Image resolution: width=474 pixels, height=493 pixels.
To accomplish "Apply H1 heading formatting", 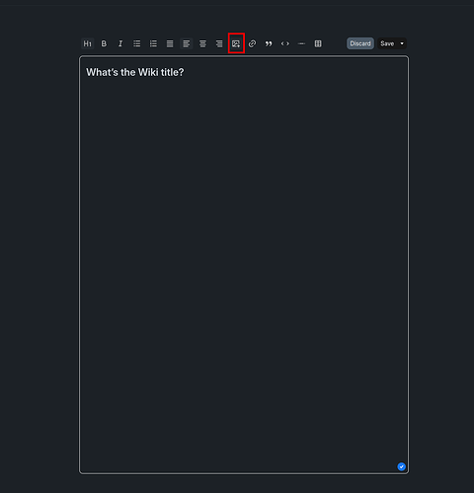I will point(88,43).
